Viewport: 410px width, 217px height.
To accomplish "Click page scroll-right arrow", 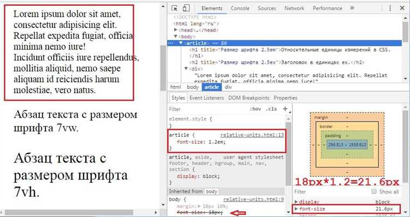I will click(156, 212).
